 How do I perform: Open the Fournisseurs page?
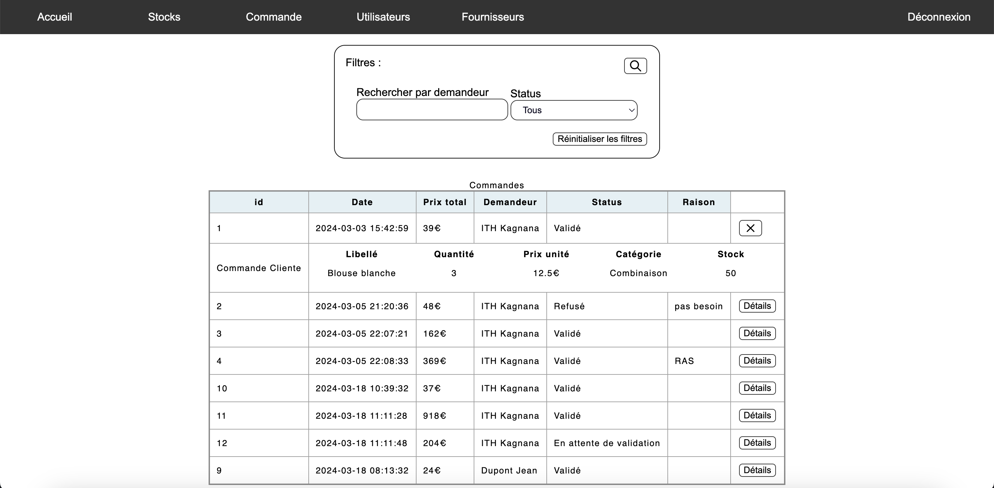[493, 17]
